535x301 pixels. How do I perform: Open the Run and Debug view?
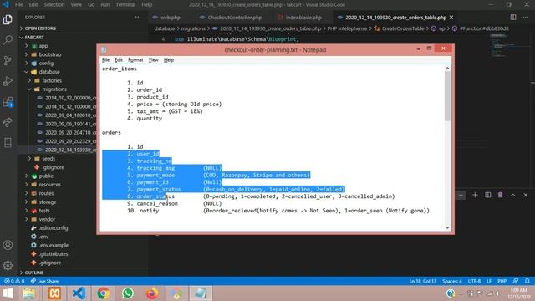pyautogui.click(x=8, y=81)
